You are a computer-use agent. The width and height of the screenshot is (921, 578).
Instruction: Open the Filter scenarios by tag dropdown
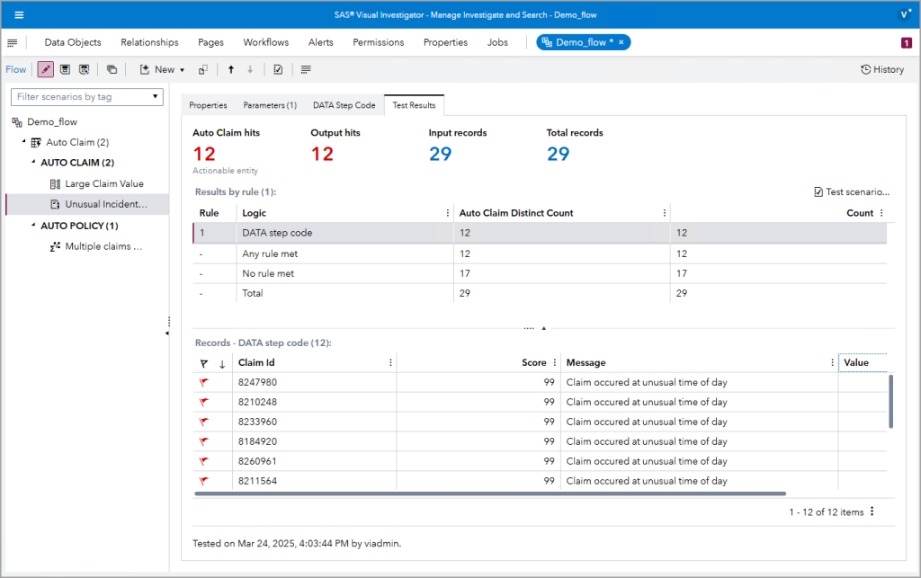tap(86, 96)
